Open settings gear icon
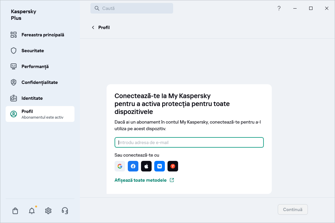The height and width of the screenshot is (223, 335). click(x=48, y=211)
